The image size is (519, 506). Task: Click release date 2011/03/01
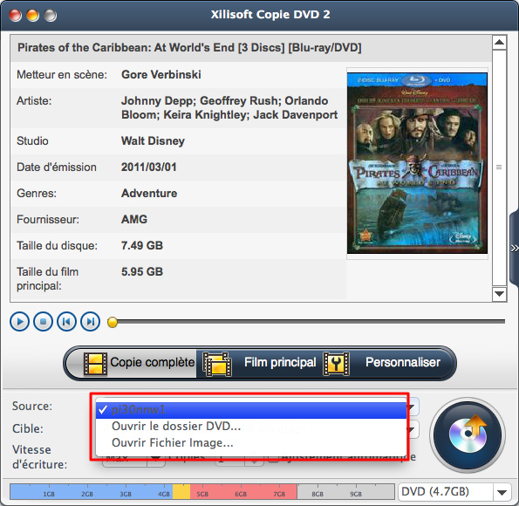(149, 167)
